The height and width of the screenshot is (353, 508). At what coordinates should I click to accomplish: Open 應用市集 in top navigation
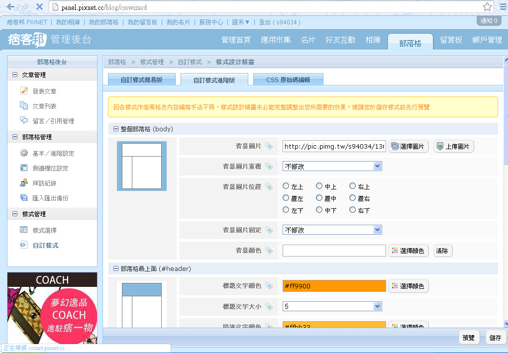pyautogui.click(x=276, y=40)
